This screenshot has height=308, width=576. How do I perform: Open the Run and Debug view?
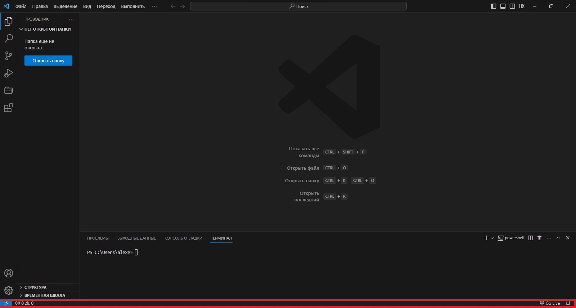click(x=9, y=73)
